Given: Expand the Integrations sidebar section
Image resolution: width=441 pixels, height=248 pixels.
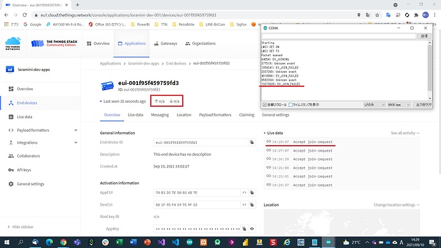Looking at the screenshot, I should [75, 143].
